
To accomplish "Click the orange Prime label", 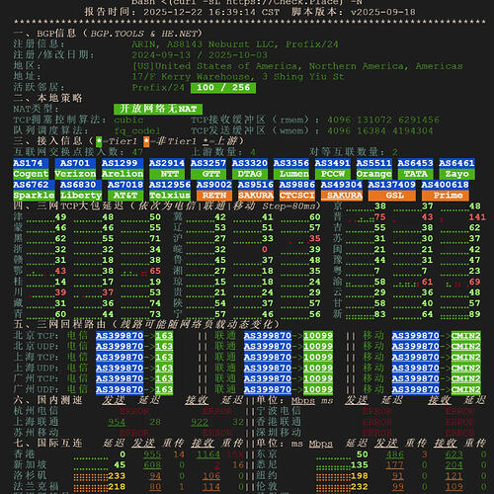I will (446, 196).
